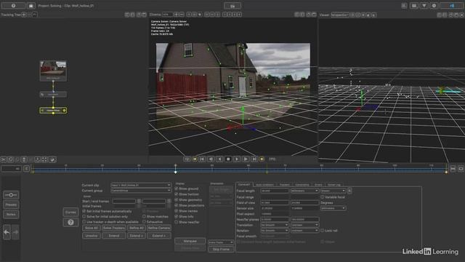The height and width of the screenshot is (262, 465).
Task: Click the Camera Solver node in tracking tree
Action: (x=53, y=111)
